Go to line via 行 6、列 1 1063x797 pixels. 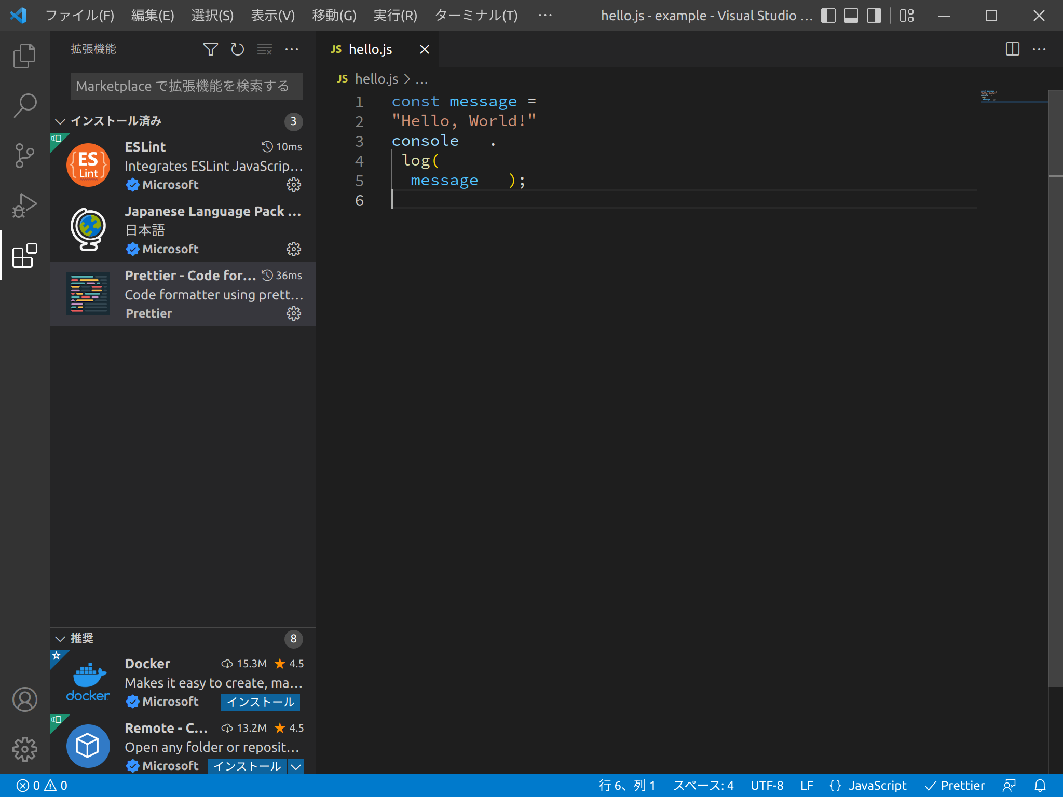626,786
